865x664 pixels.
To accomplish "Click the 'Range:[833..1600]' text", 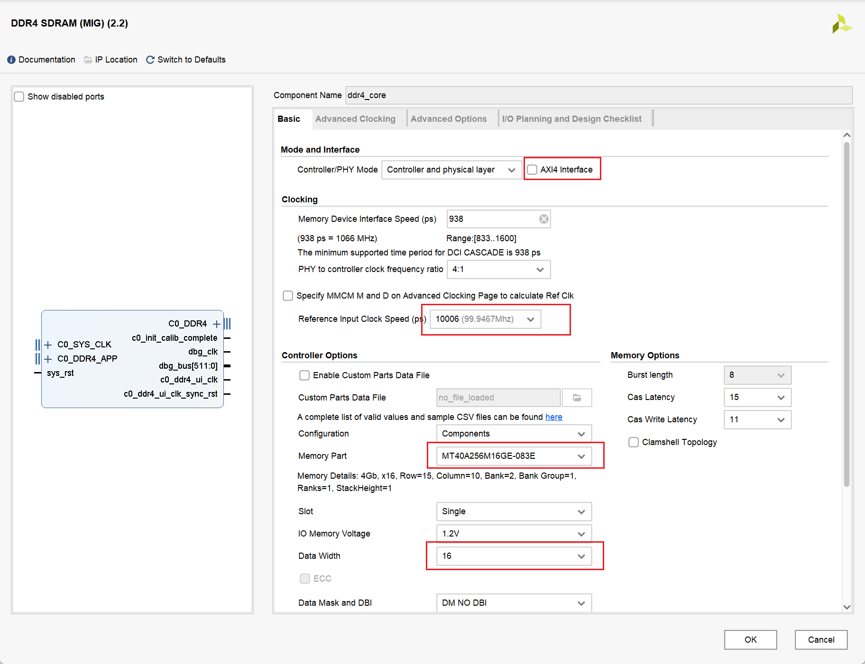I will click(x=481, y=238).
